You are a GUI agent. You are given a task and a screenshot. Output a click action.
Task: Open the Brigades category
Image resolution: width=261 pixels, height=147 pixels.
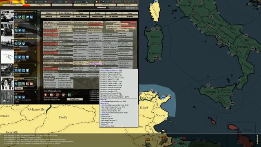130,16
